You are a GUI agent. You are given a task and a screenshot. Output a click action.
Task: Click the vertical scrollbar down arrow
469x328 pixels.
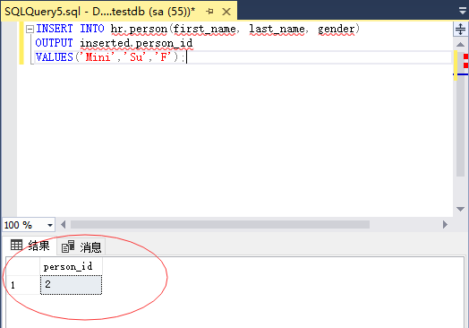pyautogui.click(x=460, y=209)
